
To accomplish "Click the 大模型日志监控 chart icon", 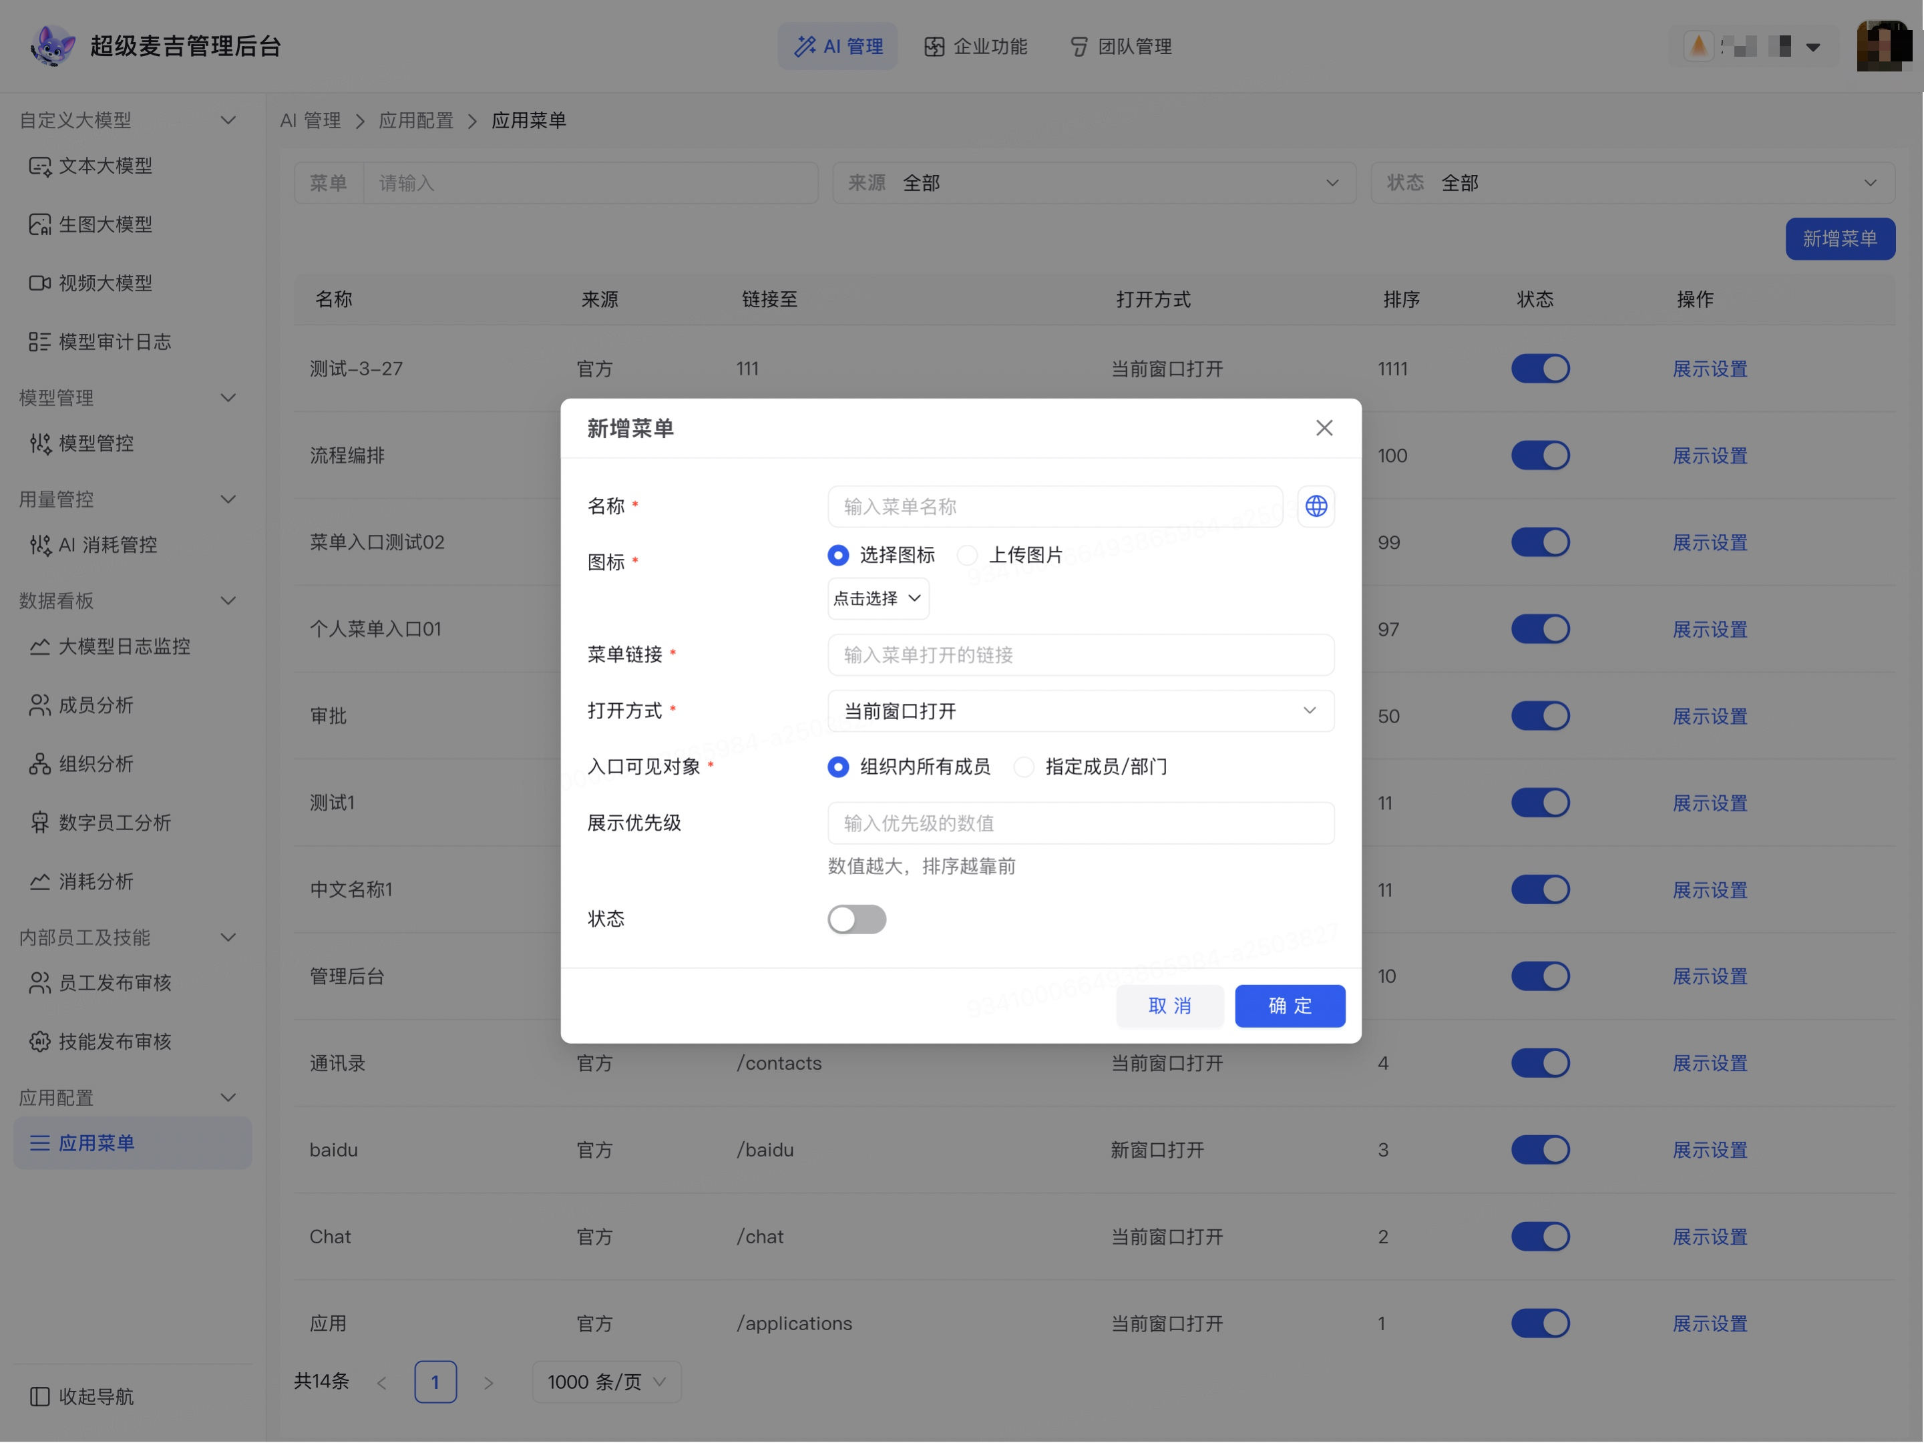I will [x=40, y=646].
